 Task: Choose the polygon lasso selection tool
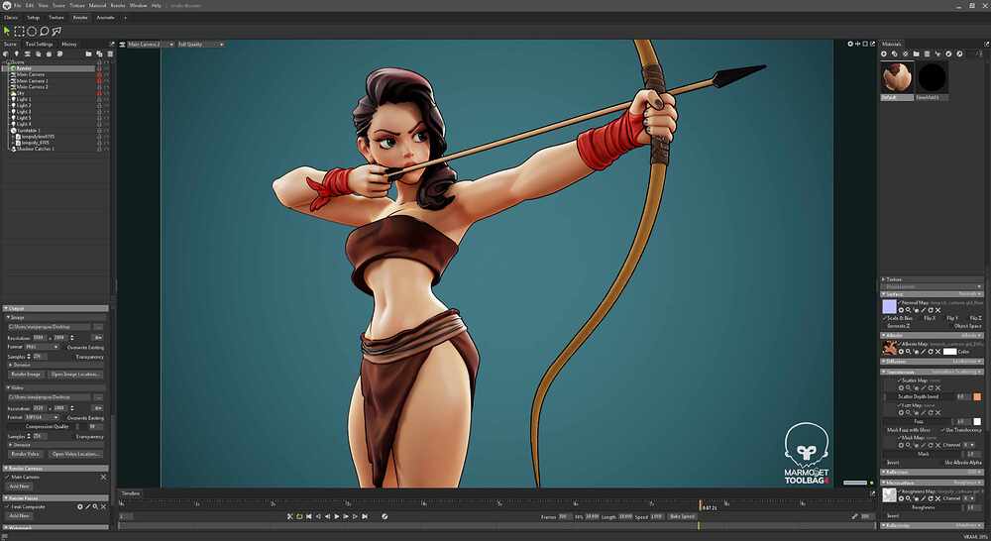[x=56, y=31]
